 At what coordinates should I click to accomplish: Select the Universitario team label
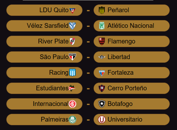tap(125, 119)
